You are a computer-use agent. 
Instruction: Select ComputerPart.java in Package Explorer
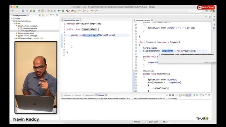[x=29, y=31]
